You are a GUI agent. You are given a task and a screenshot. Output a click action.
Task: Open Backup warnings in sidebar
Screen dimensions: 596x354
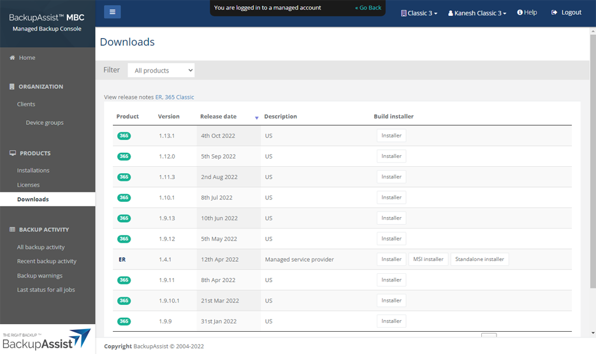[40, 276]
